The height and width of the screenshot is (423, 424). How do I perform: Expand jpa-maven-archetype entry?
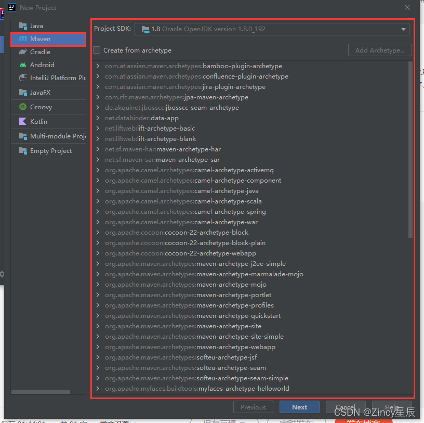[98, 97]
